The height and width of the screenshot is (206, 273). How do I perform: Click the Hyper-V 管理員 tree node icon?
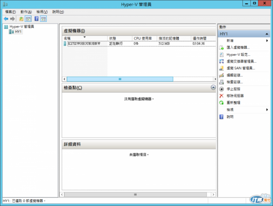tap(6, 27)
